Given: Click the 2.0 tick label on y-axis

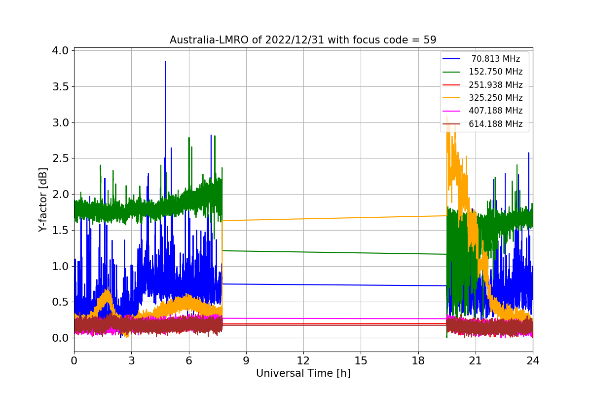Looking at the screenshot, I should tap(60, 194).
